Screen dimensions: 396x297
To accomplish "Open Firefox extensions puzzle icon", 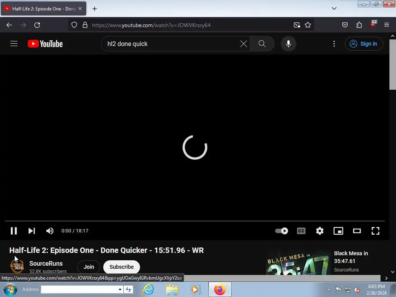I will pyautogui.click(x=359, y=25).
